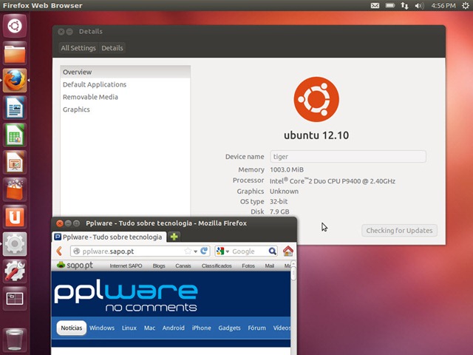473x355 pixels.
Task: Click the Details breadcrumb button
Action: coord(112,48)
